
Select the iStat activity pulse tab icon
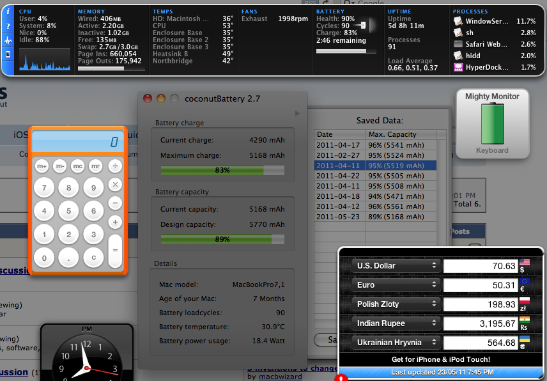click(8, 40)
